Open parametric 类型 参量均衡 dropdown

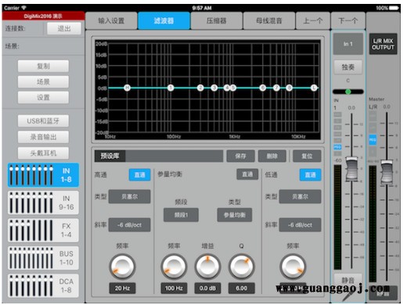point(235,215)
